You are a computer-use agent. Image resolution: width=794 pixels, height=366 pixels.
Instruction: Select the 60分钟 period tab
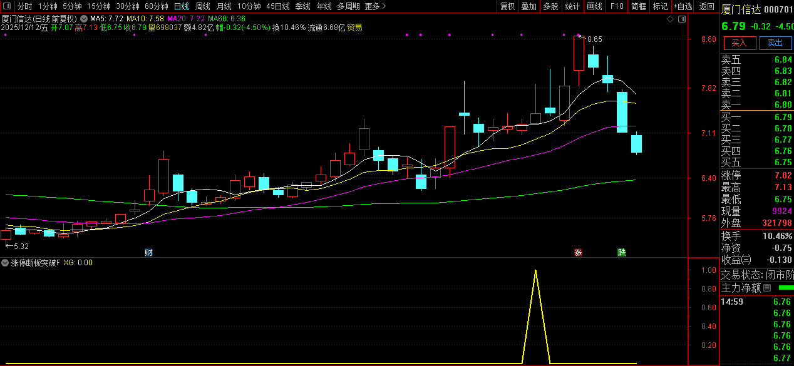(157, 6)
